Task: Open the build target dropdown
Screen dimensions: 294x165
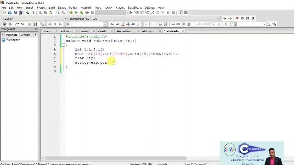Action: [x=111, y=12]
